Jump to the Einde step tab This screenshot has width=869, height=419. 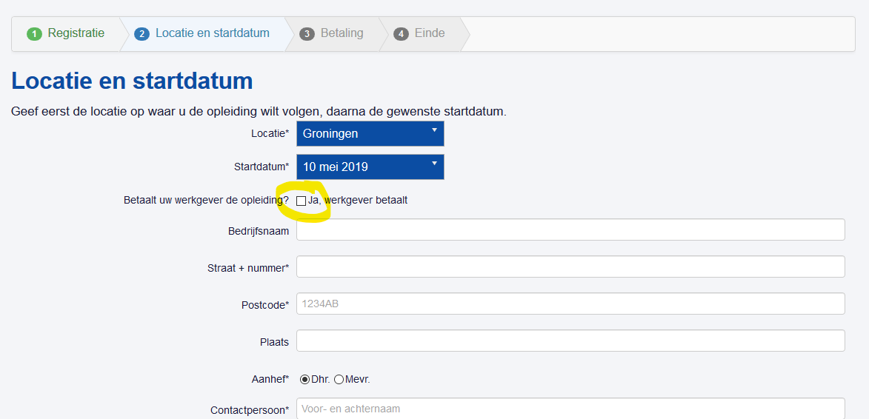[x=430, y=33]
